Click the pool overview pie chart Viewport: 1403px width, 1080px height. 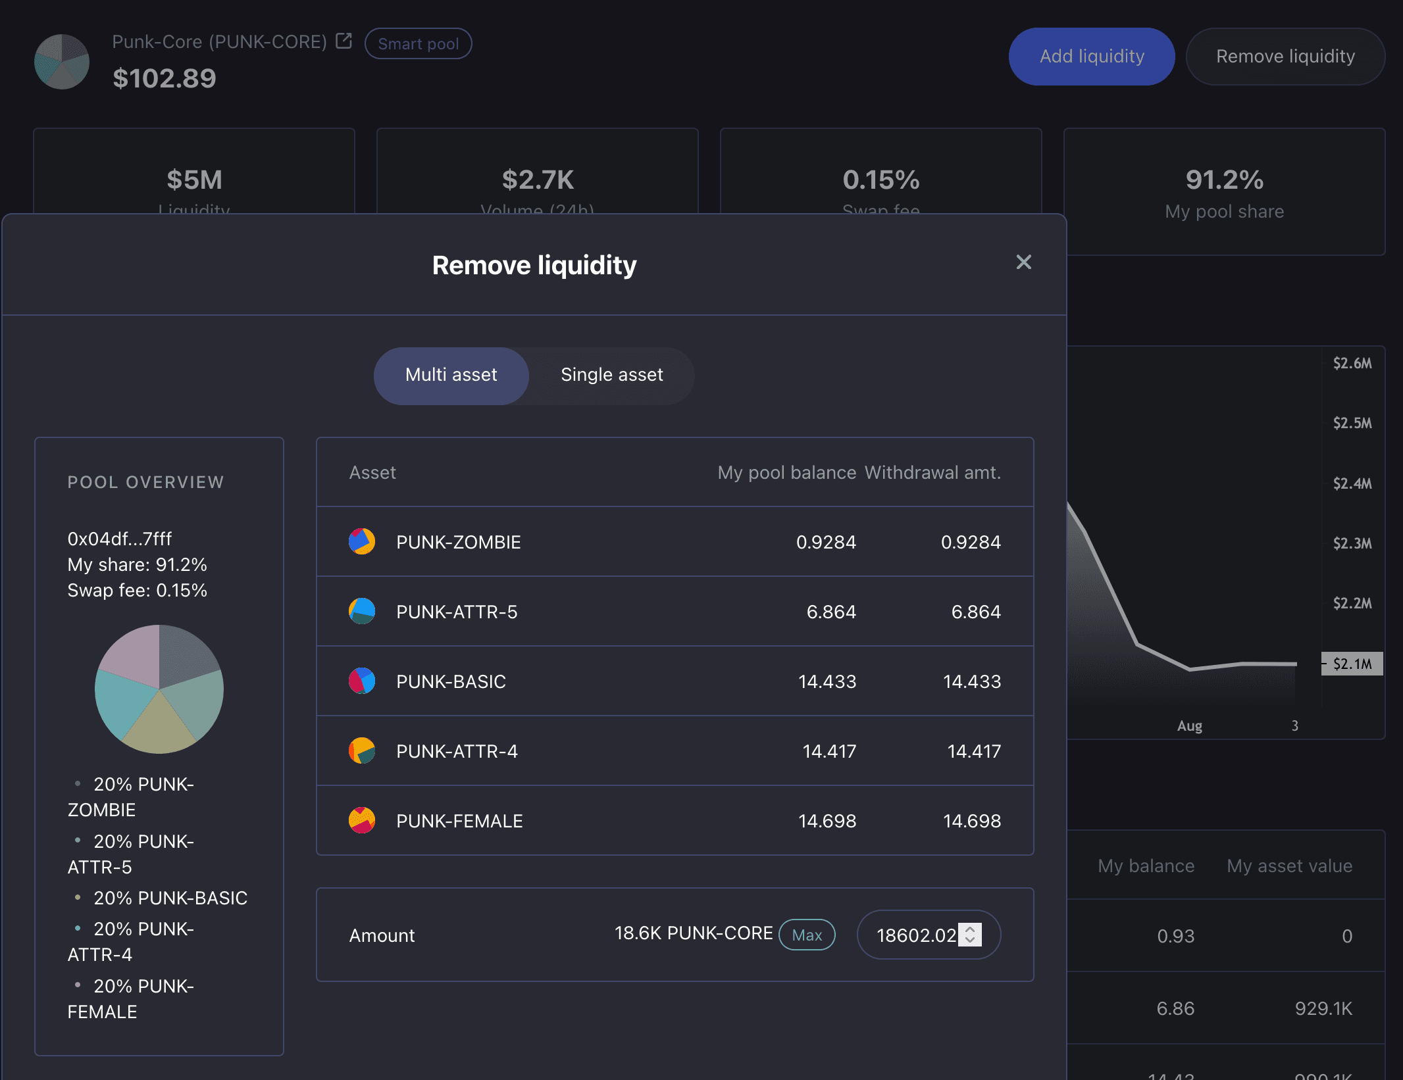coord(159,689)
